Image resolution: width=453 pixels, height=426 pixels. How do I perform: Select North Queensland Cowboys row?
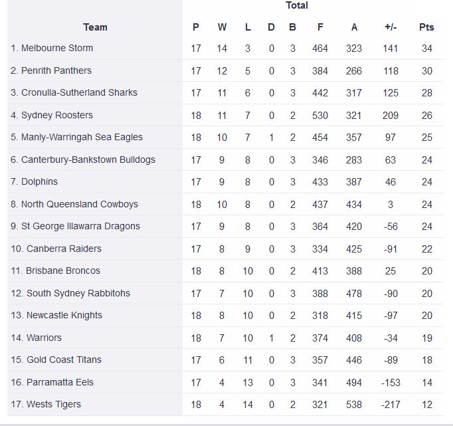[x=225, y=204]
